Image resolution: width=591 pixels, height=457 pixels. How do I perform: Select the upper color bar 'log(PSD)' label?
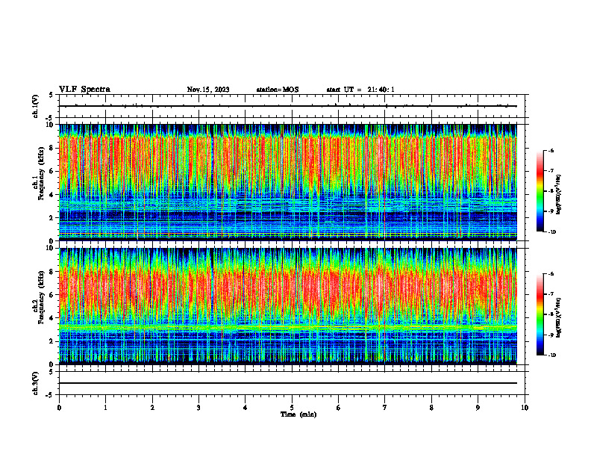click(559, 194)
